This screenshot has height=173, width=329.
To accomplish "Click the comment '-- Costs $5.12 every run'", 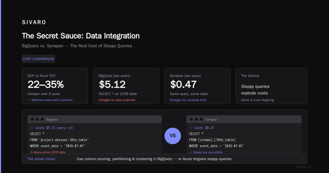I will pos(52,128).
